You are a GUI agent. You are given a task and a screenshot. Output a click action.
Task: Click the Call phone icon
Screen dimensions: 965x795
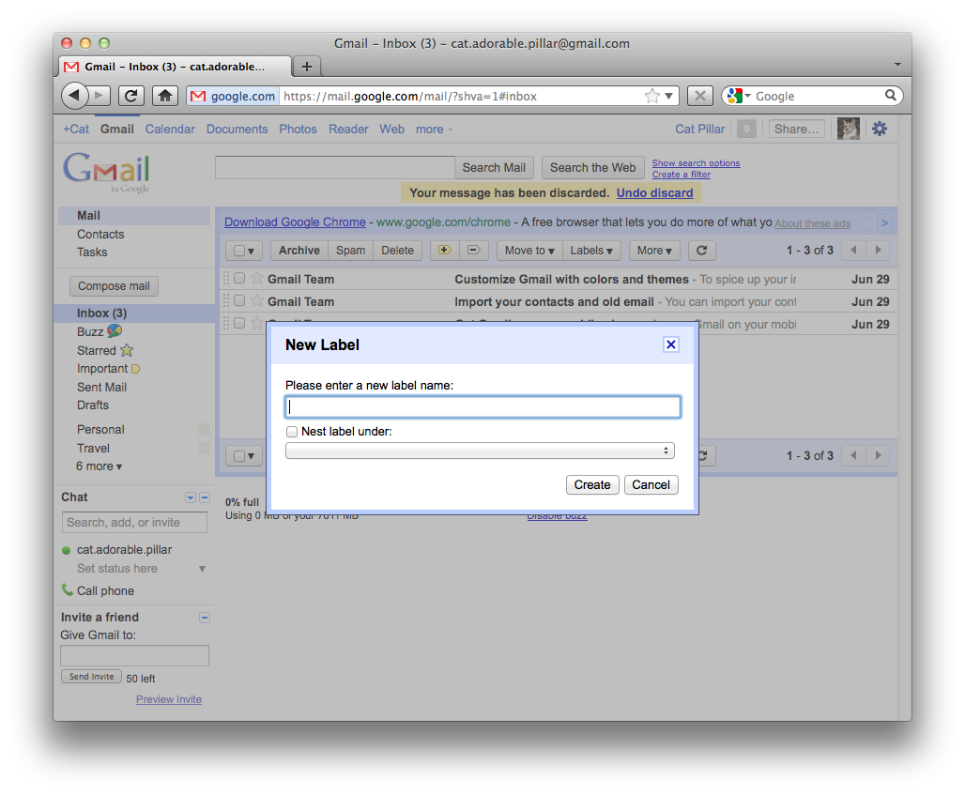pos(67,590)
